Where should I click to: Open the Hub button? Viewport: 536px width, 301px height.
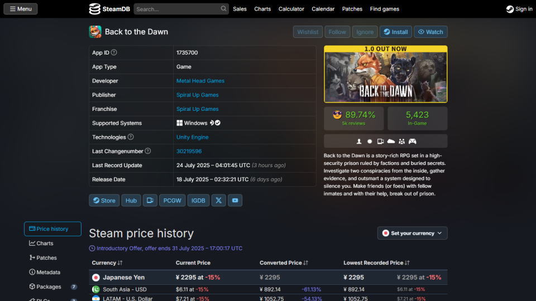coord(131,200)
